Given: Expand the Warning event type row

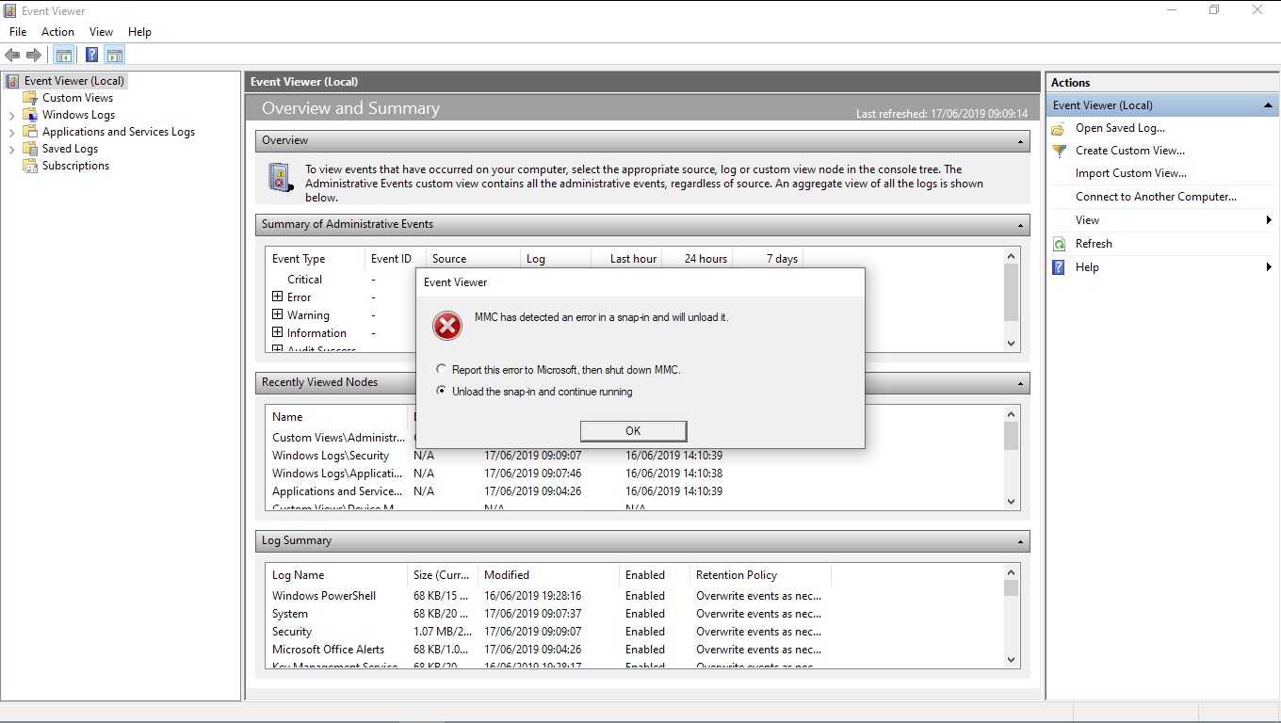Looking at the screenshot, I should (x=278, y=314).
